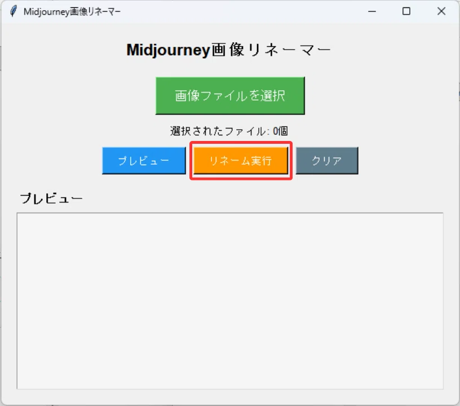Clear selection with the クリア button
Image resolution: width=460 pixels, height=406 pixels.
tap(327, 161)
